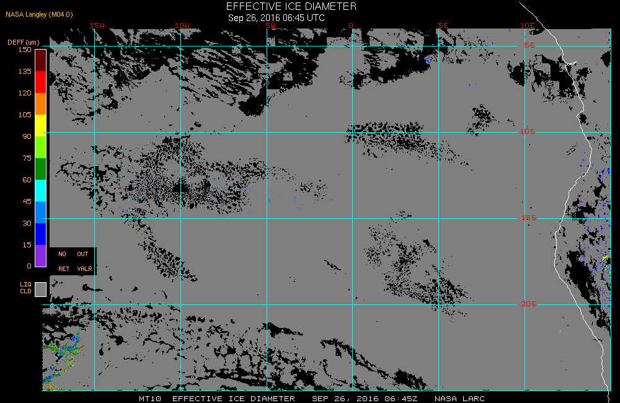Click the '15' colorbar scale value

tap(27, 245)
